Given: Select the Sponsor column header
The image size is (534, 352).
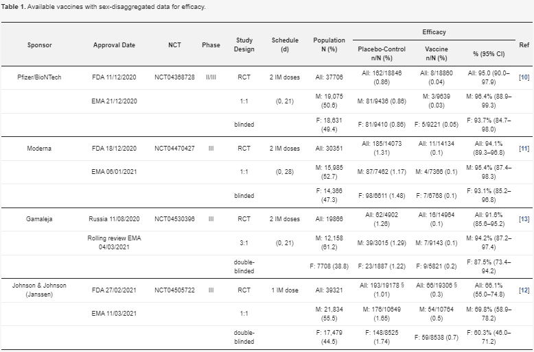Looking at the screenshot, I should click(x=40, y=45).
